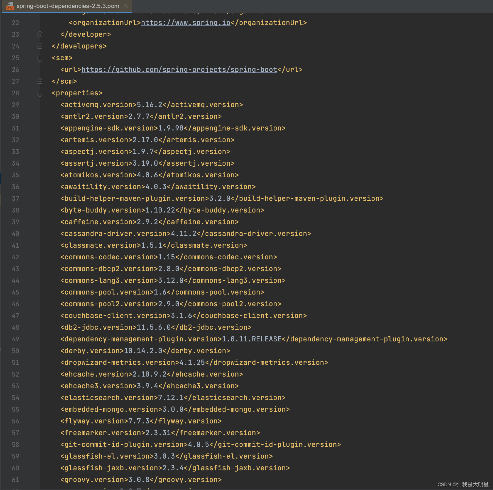Select the spring-boot-dependencies-2.5.3.pom tab
493x490 pixels.
67,6
